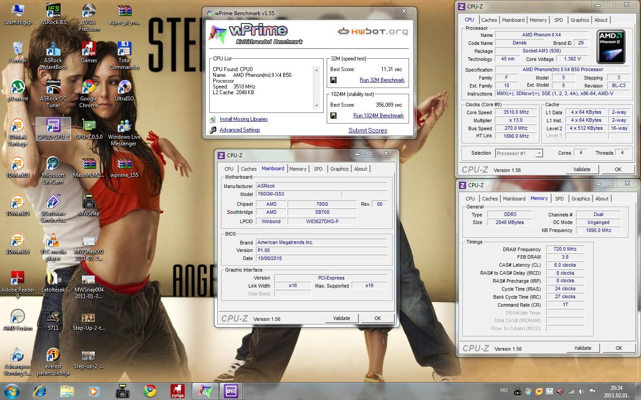Click save icon beside 32M best score
The image size is (641, 400).
[x=333, y=80]
